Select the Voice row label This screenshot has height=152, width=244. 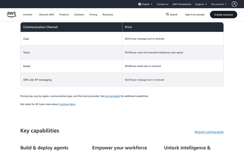(27, 53)
